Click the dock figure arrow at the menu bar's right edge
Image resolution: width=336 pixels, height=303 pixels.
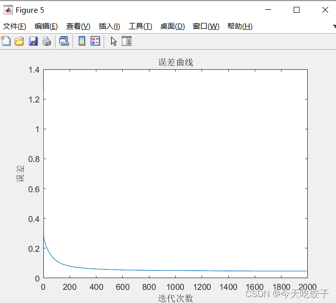tap(334, 26)
